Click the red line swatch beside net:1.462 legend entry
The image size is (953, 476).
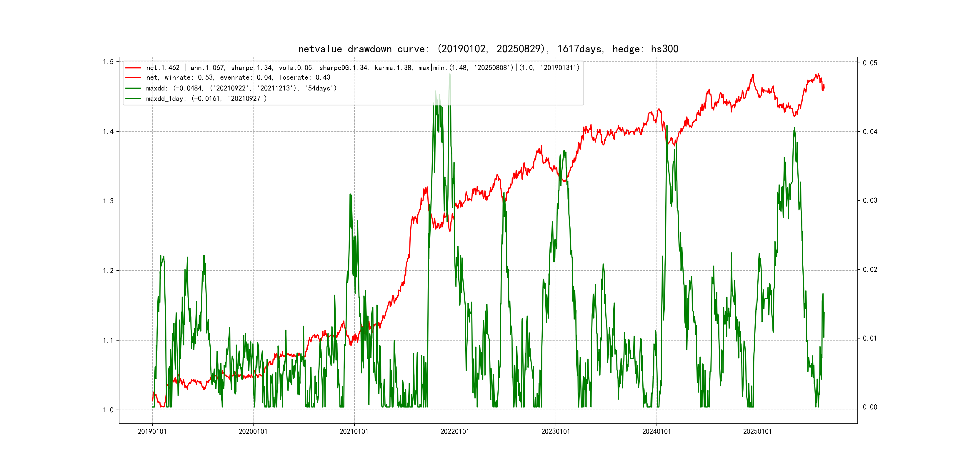tap(133, 68)
